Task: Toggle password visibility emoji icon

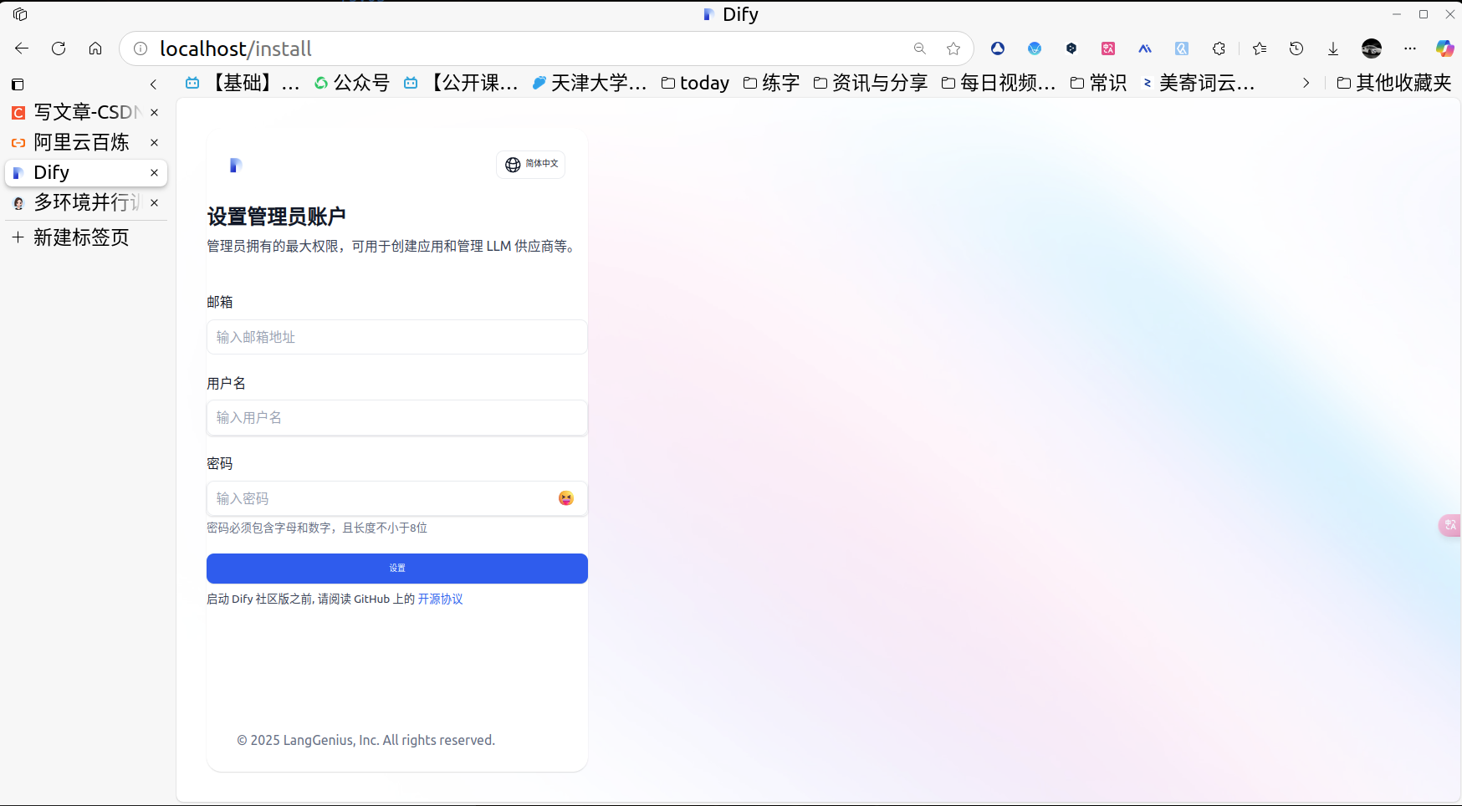Action: tap(566, 498)
